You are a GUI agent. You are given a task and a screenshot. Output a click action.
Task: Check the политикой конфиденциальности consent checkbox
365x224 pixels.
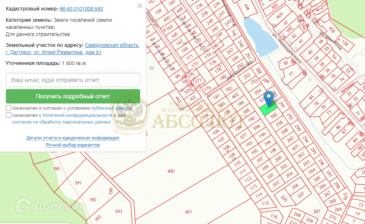(x=9, y=115)
